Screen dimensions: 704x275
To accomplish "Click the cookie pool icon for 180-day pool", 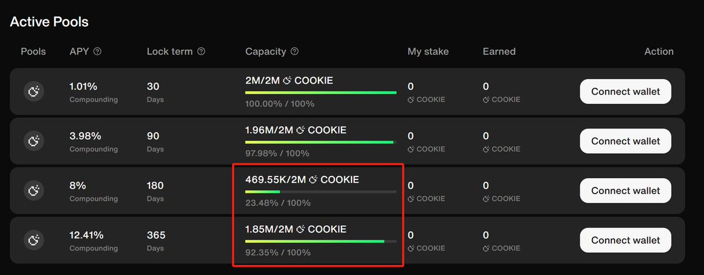I will point(34,191).
